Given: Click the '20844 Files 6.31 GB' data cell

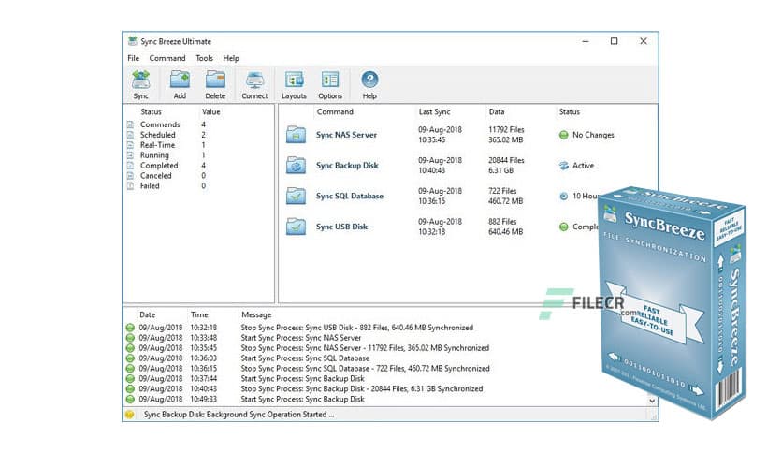Looking at the screenshot, I should click(x=506, y=165).
